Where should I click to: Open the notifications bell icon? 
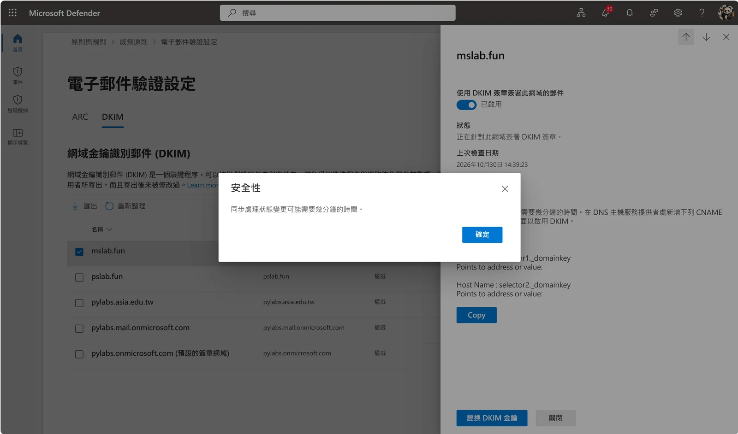(x=630, y=13)
